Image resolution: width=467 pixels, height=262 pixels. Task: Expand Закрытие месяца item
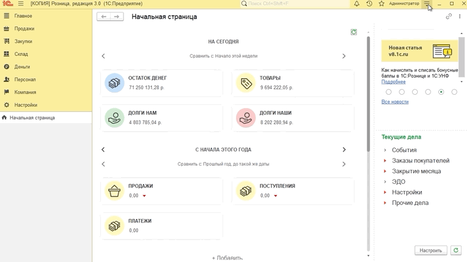[385, 171]
